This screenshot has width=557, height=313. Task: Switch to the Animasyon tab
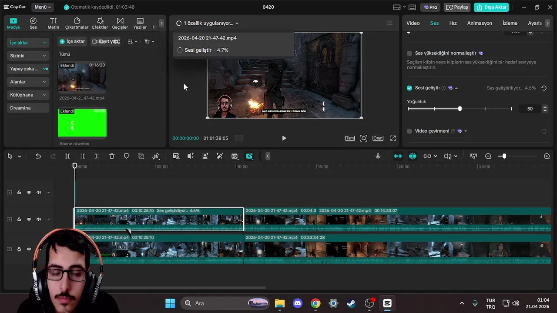[480, 23]
